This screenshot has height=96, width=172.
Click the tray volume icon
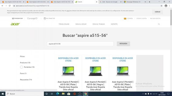[x=156, y=94]
